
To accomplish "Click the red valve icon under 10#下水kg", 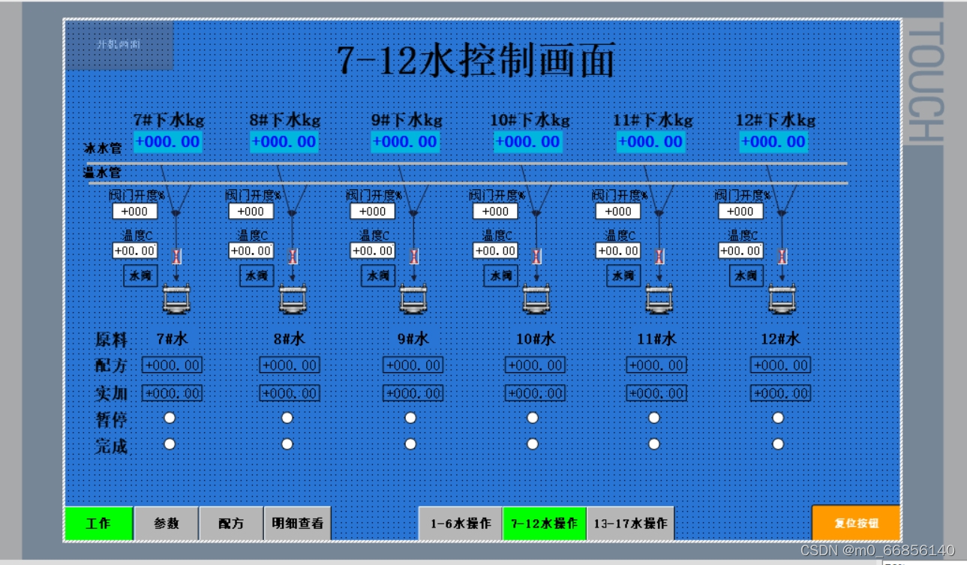I will (x=536, y=257).
